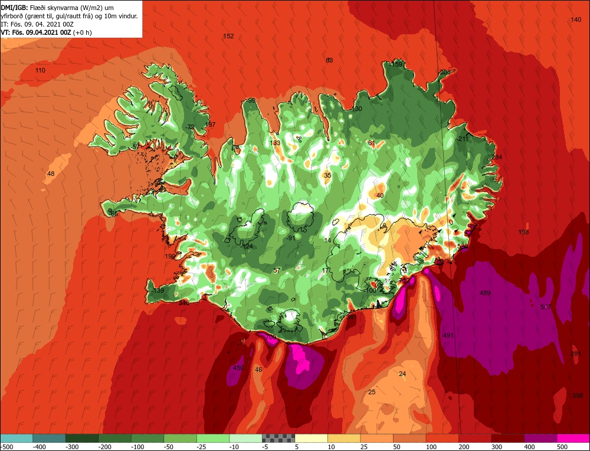Click light green legend swatch -25 to -10
The width and height of the screenshot is (590, 451).
212,438
